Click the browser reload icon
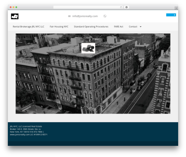 tap(121, 7)
